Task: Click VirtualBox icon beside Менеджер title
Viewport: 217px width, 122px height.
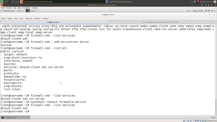Action: tap(107, 2)
